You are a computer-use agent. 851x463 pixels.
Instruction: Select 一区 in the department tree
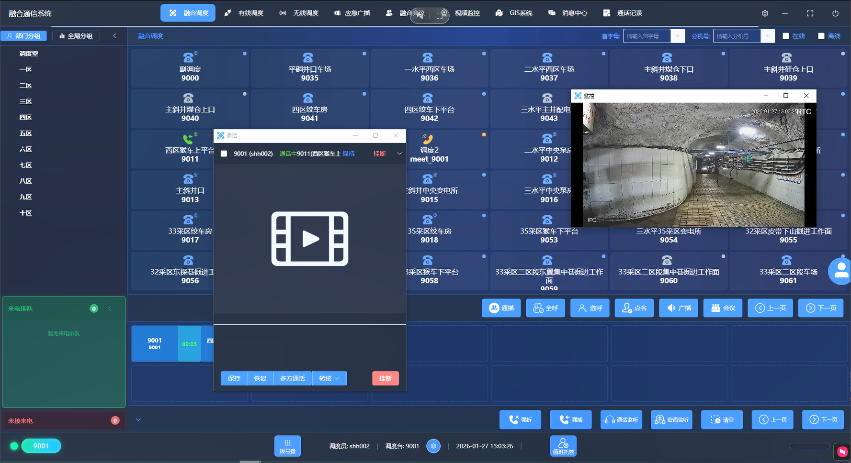pyautogui.click(x=26, y=70)
